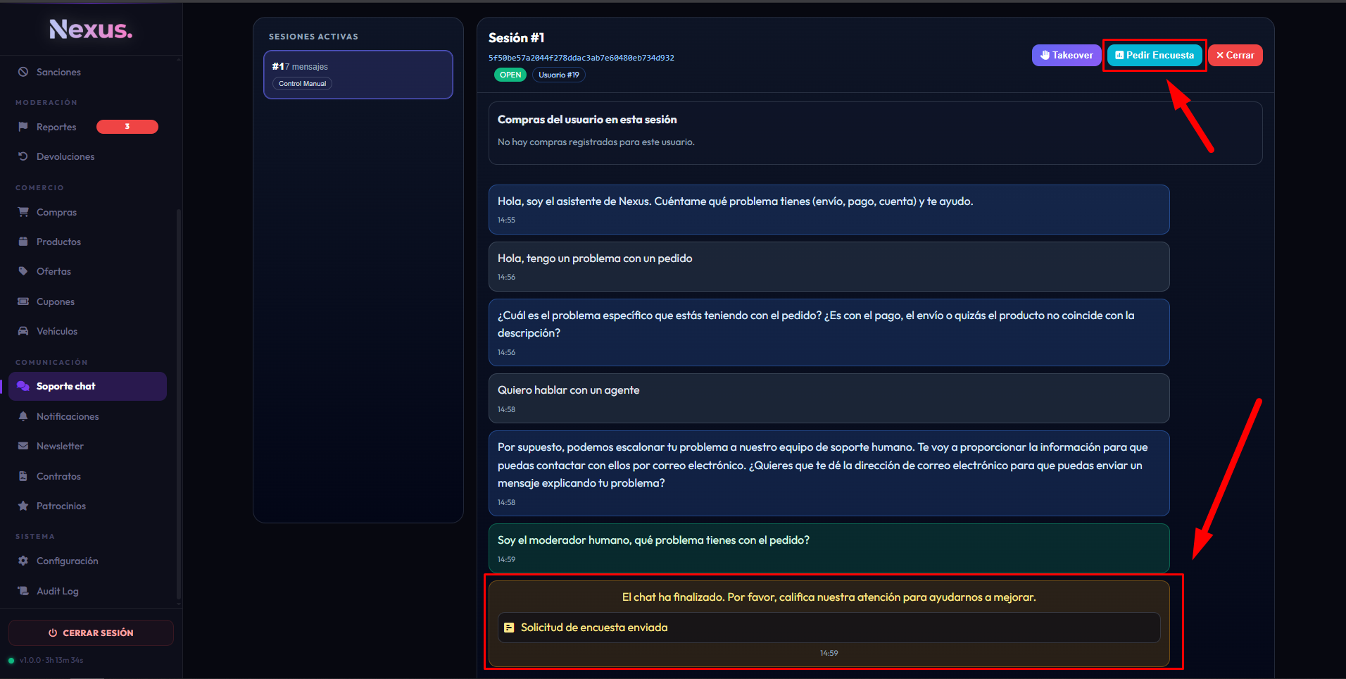Image resolution: width=1346 pixels, height=679 pixels.
Task: Open Notificaciones page
Action: 87,416
